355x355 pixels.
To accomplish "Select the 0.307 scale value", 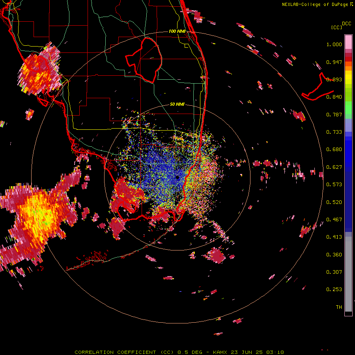I will pos(334,272).
